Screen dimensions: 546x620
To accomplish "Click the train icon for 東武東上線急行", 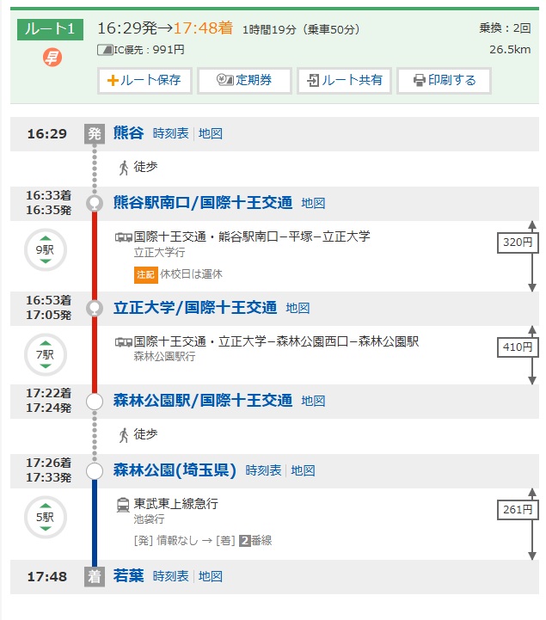I will (x=123, y=505).
